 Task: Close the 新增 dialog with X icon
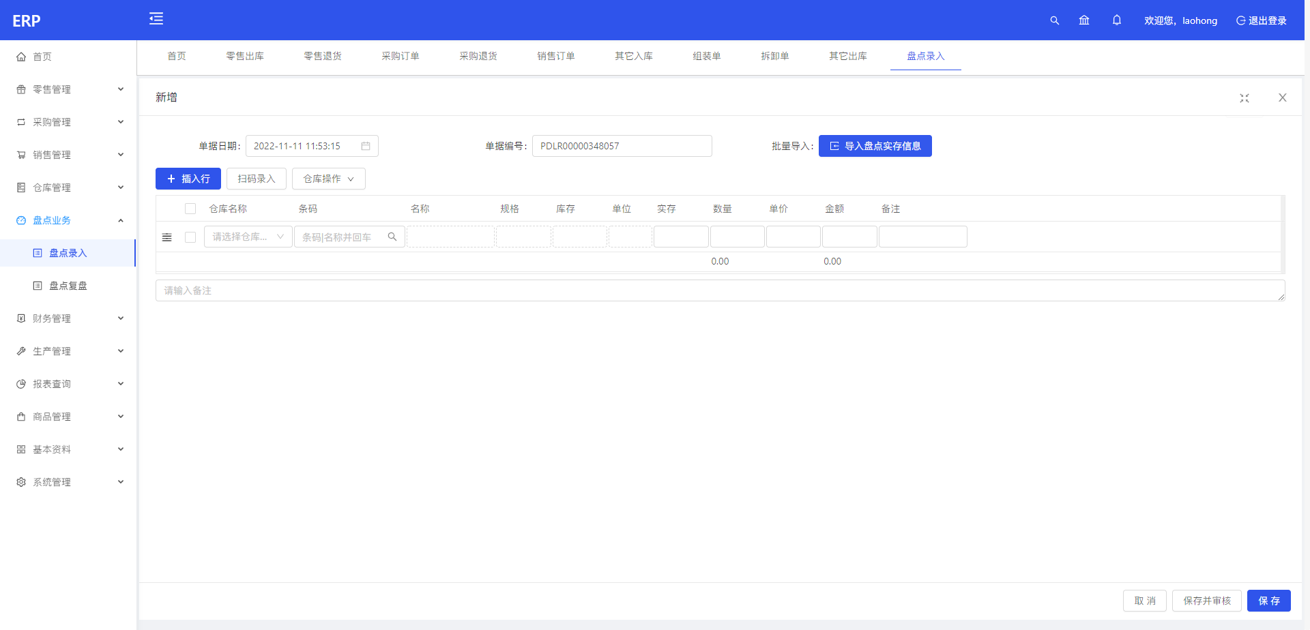point(1283,97)
